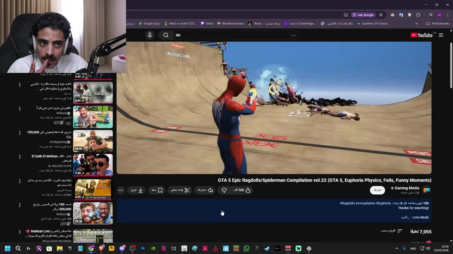Click the Makkah Live video title
This screenshot has height=254, width=453.
[x=48, y=233]
